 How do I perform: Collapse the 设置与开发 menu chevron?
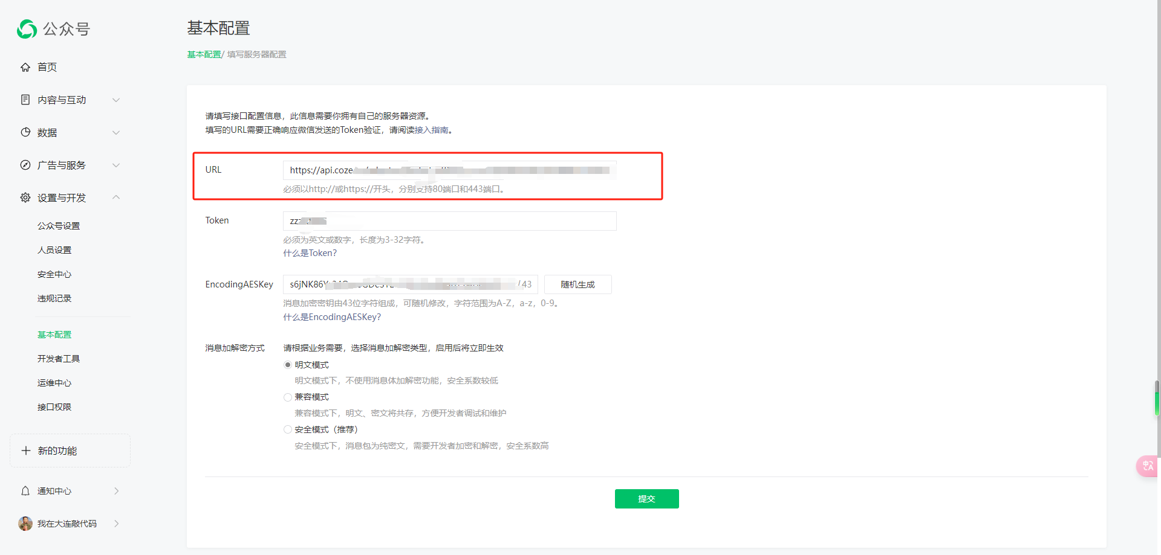point(116,197)
